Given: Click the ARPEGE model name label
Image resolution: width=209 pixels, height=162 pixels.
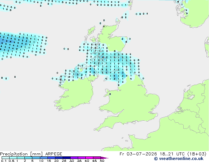Looking at the screenshot, I should click(54, 154).
